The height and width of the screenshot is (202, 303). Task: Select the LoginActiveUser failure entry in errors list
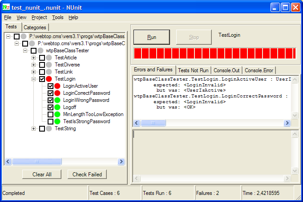(x=212, y=85)
